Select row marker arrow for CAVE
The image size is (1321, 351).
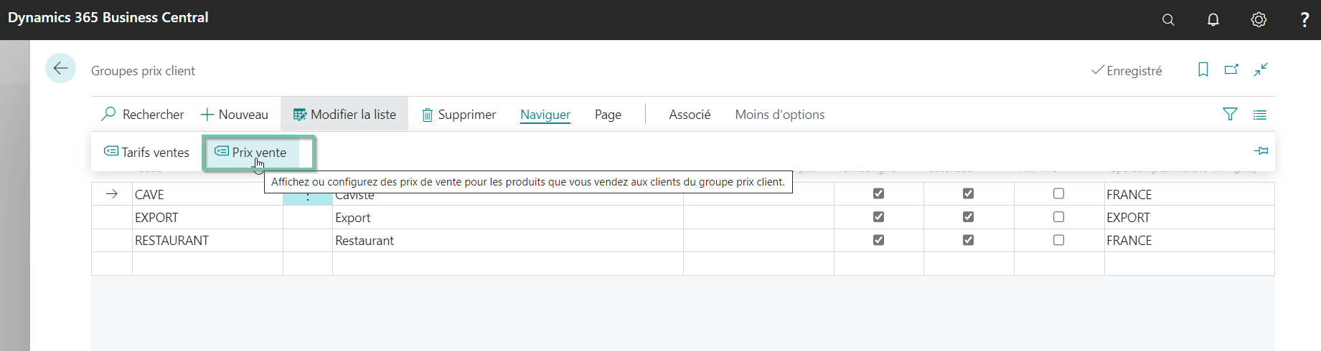coord(112,194)
